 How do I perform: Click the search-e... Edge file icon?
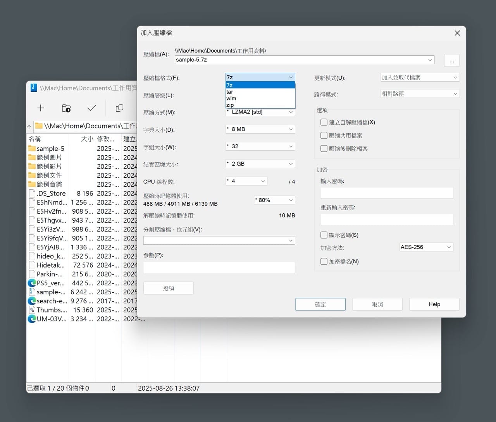pos(32,301)
